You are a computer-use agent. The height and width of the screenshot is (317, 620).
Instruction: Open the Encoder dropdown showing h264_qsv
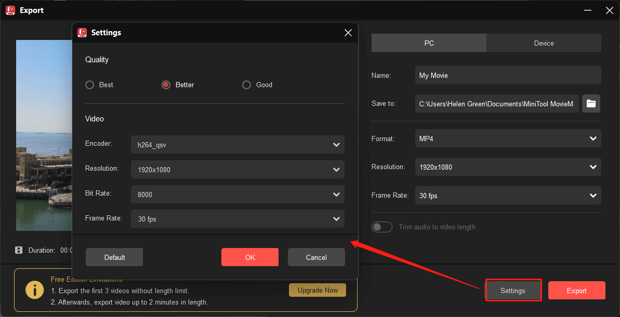coord(238,144)
